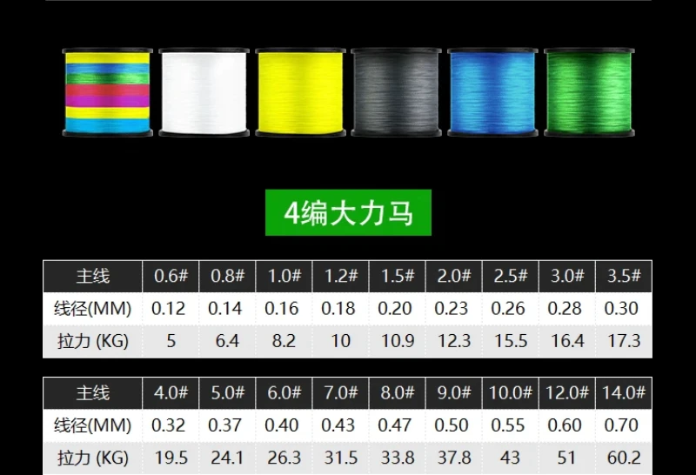This screenshot has width=696, height=475.
Task: Click the 0.18 line diameter cell
Action: click(338, 309)
